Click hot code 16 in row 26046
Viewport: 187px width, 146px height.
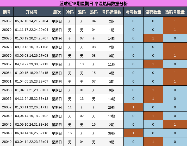[94, 124]
